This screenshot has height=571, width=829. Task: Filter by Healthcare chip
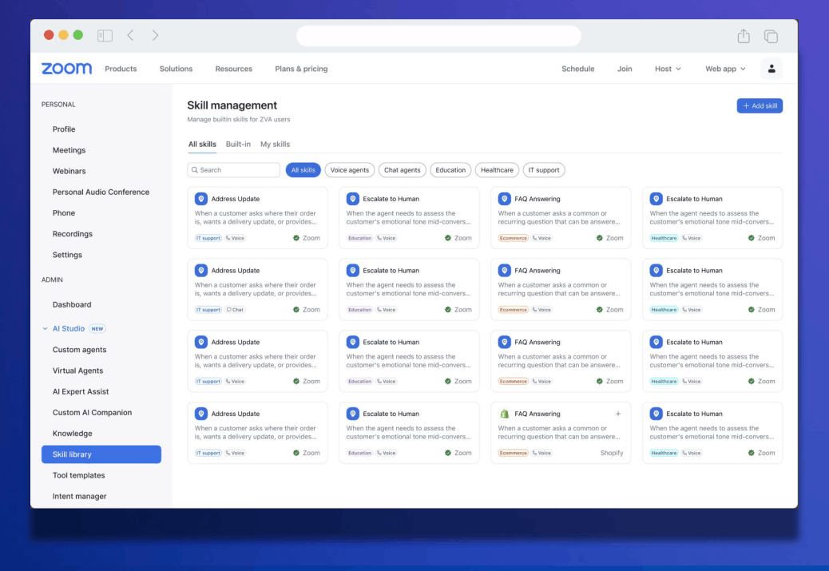[497, 170]
